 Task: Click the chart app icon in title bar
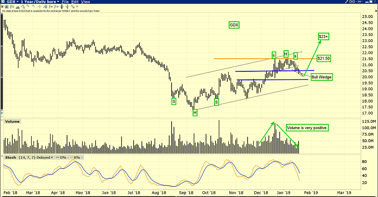tap(3, 1)
